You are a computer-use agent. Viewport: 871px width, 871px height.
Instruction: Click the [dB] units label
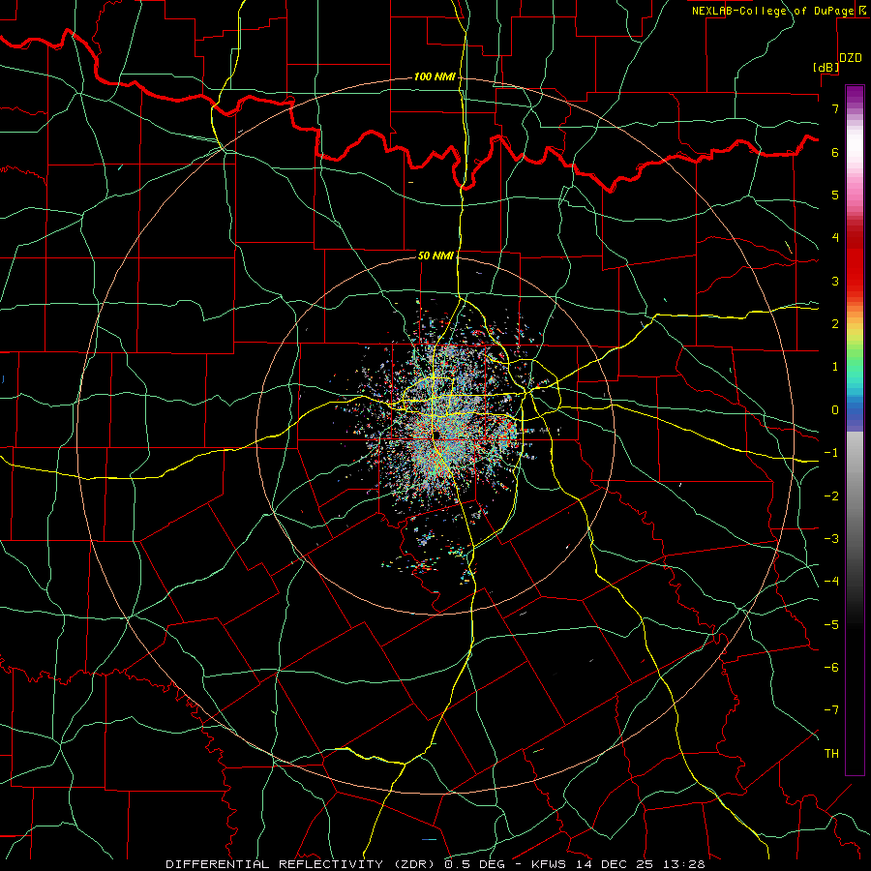[826, 67]
